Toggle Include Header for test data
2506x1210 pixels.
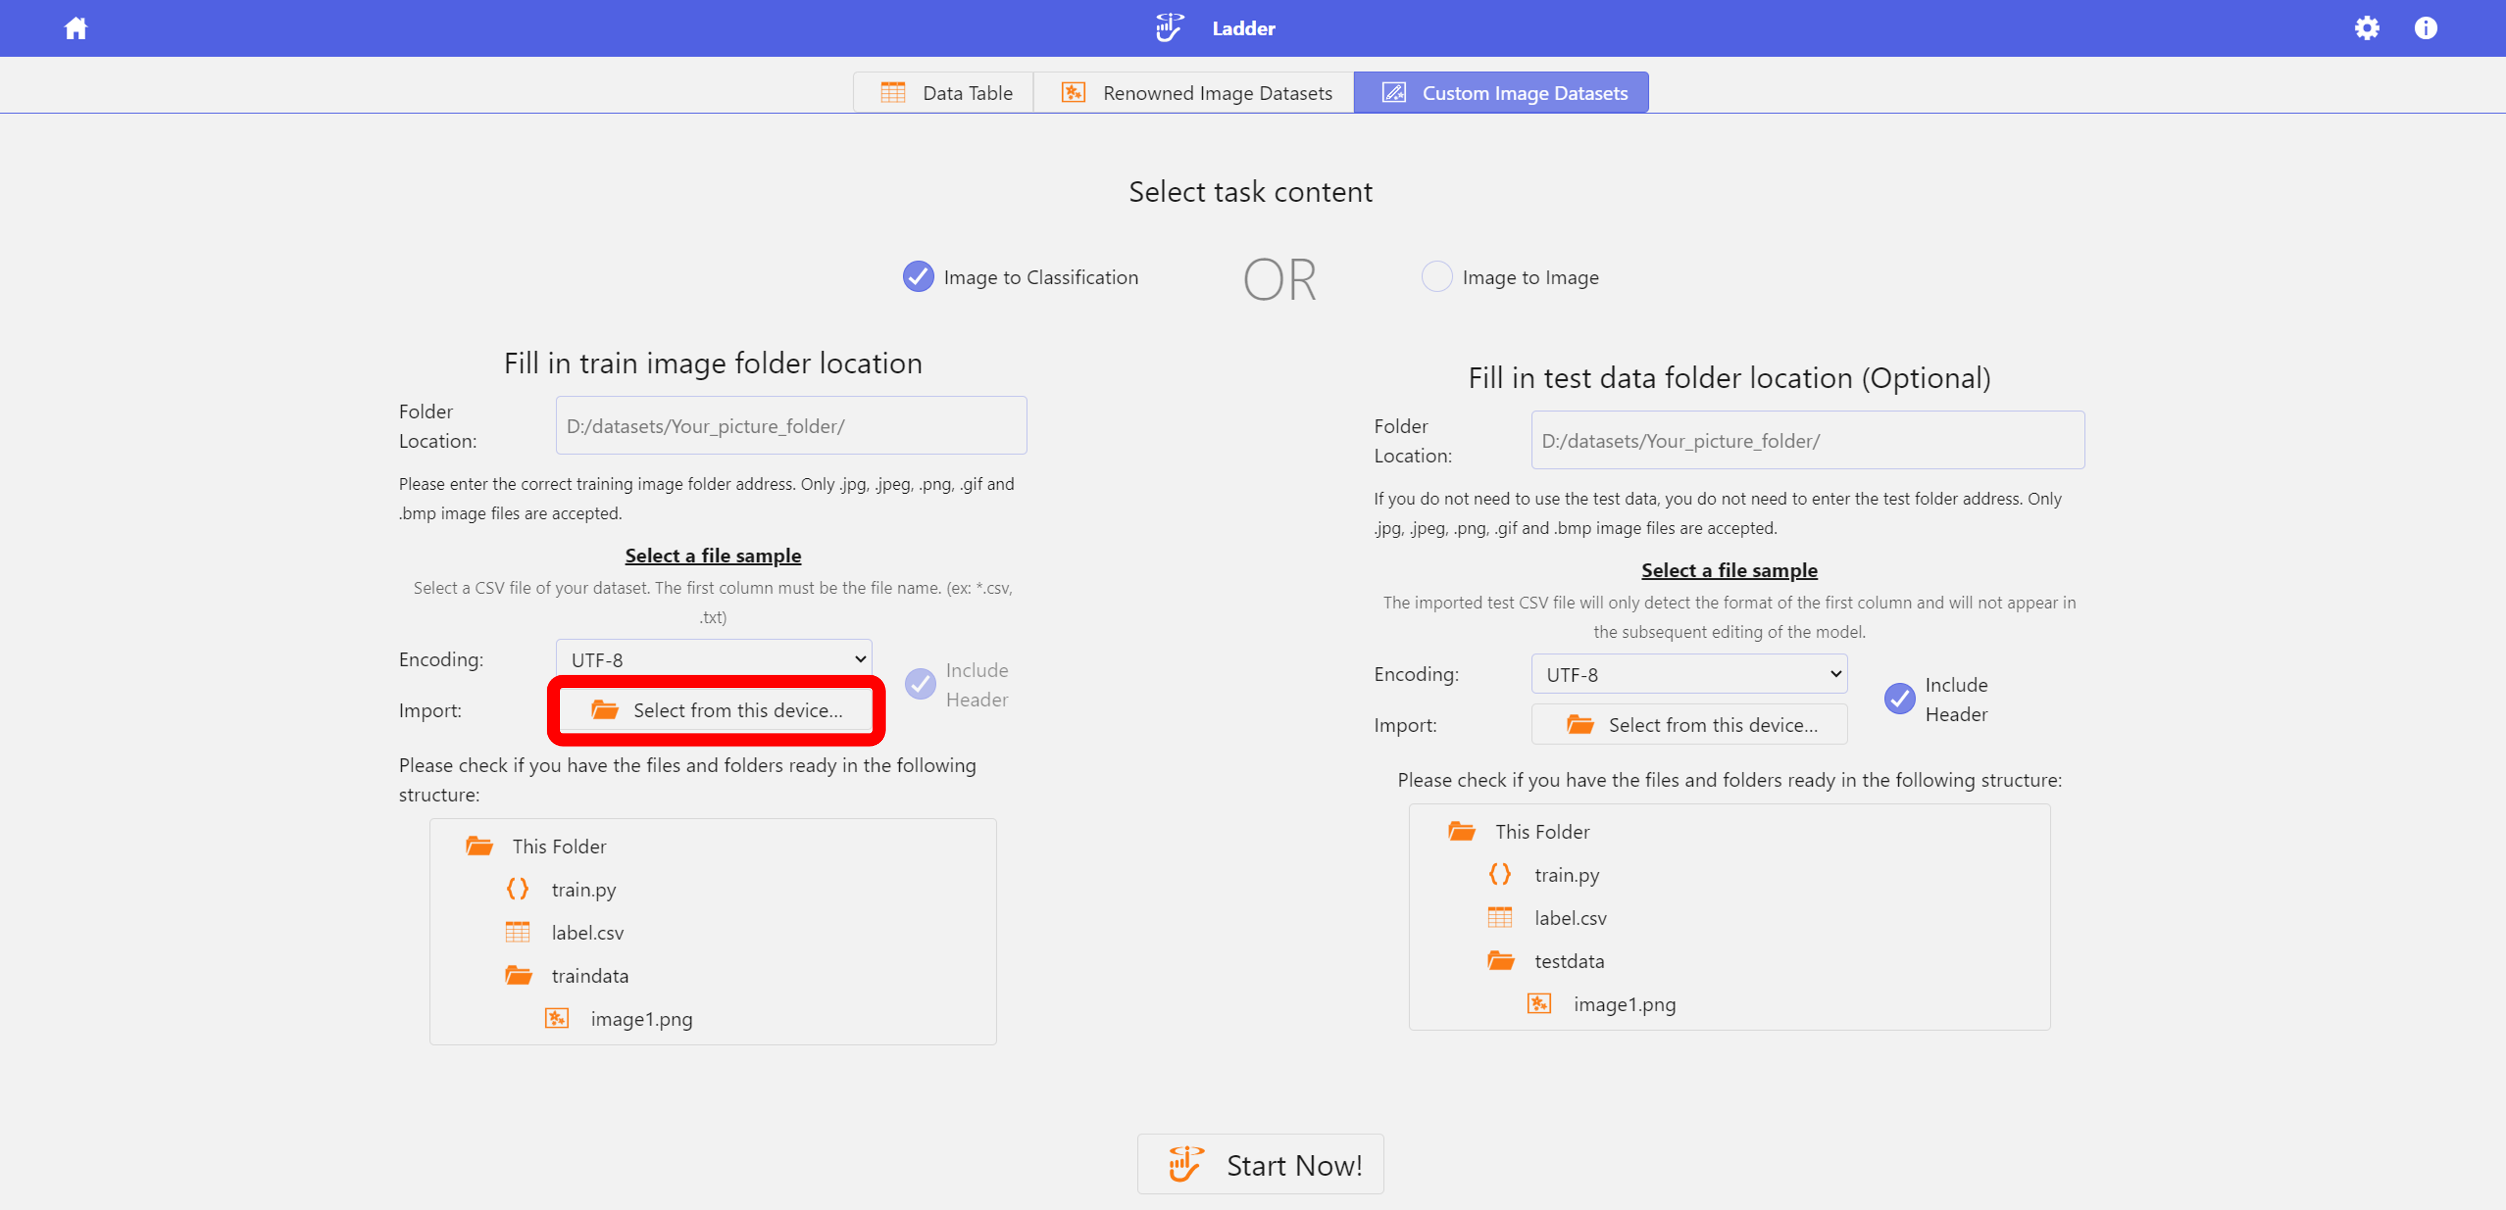pyautogui.click(x=1900, y=698)
